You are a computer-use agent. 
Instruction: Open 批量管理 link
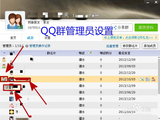pyautogui.click(x=112, y=46)
